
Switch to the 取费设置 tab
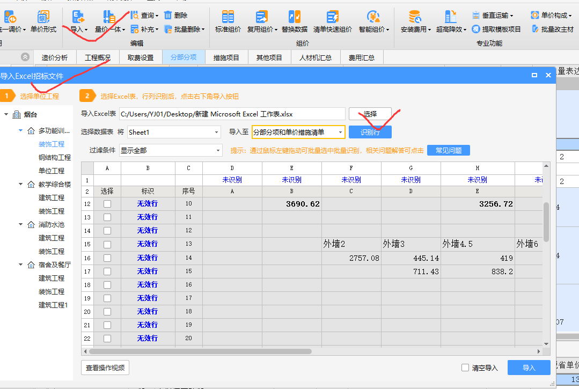coord(141,57)
